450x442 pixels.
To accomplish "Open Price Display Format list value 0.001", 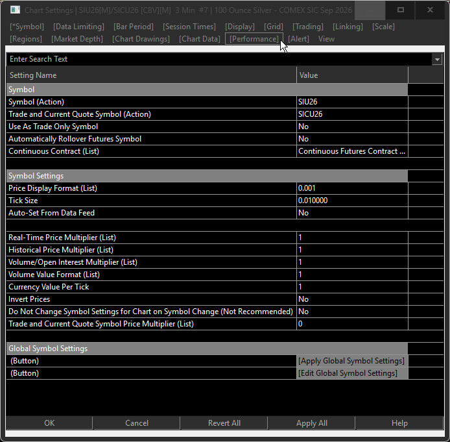I will point(352,188).
